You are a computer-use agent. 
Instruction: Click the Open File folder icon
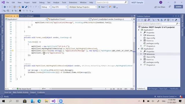point(20,7)
